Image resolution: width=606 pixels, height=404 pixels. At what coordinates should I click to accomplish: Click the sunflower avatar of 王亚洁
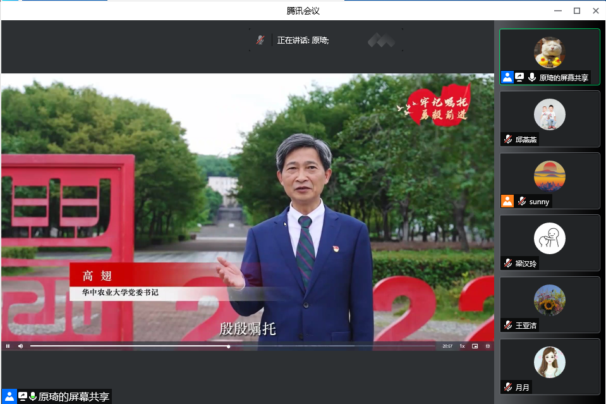pyautogui.click(x=549, y=300)
